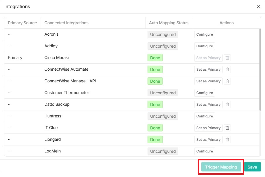Close the Integrations dialog
265x177 pixels.
tap(258, 6)
